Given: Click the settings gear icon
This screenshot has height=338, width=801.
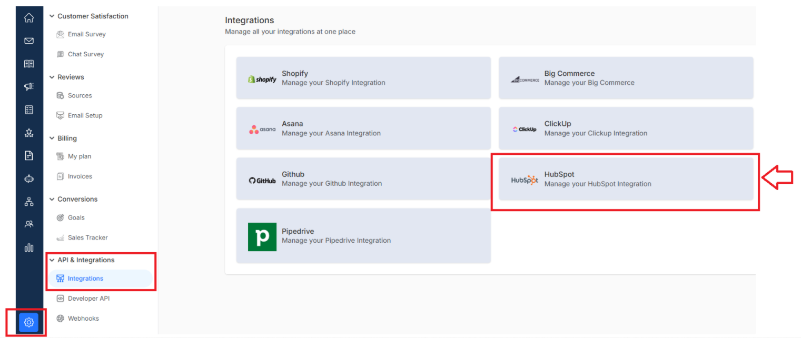Looking at the screenshot, I should [29, 322].
